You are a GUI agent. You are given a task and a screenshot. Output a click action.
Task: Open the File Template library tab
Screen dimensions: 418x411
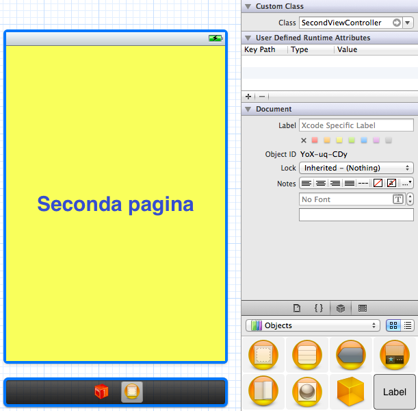tap(297, 308)
